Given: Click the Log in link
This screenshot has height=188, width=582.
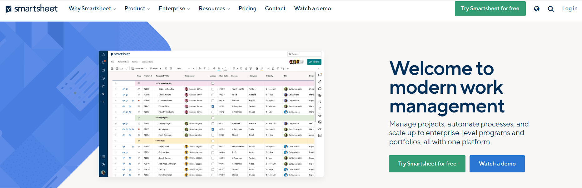Looking at the screenshot, I should [570, 9].
